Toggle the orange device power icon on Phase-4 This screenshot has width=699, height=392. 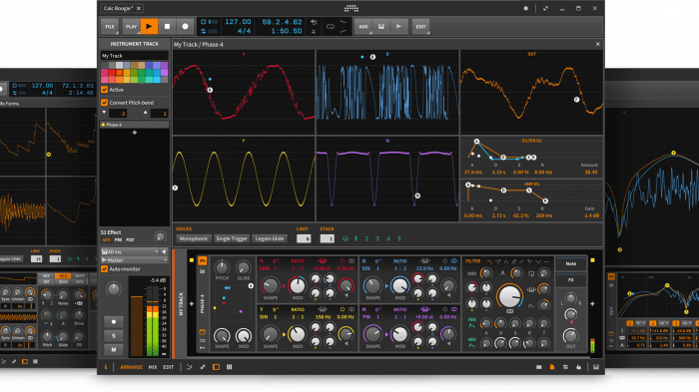point(203,260)
